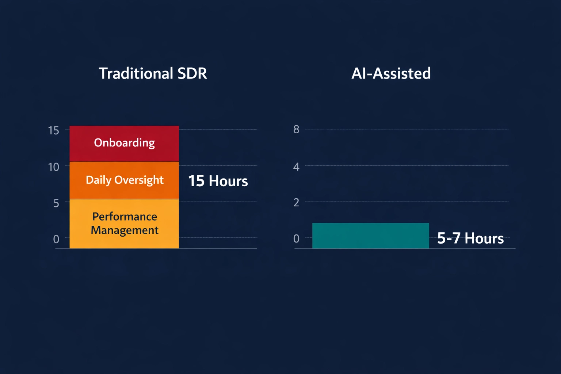Click the 0 on the right chart axis
This screenshot has height=374, width=561.
pyautogui.click(x=297, y=239)
